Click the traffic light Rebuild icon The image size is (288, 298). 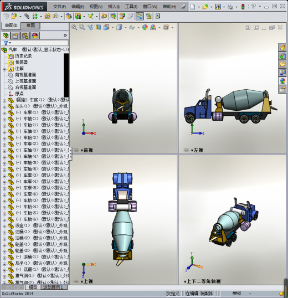click(x=243, y=7)
